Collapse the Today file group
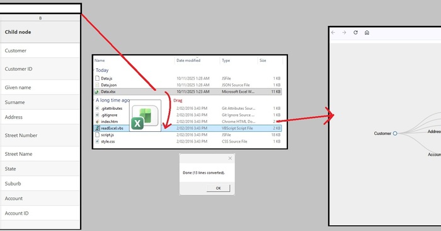The width and height of the screenshot is (441, 231). pyautogui.click(x=94, y=70)
